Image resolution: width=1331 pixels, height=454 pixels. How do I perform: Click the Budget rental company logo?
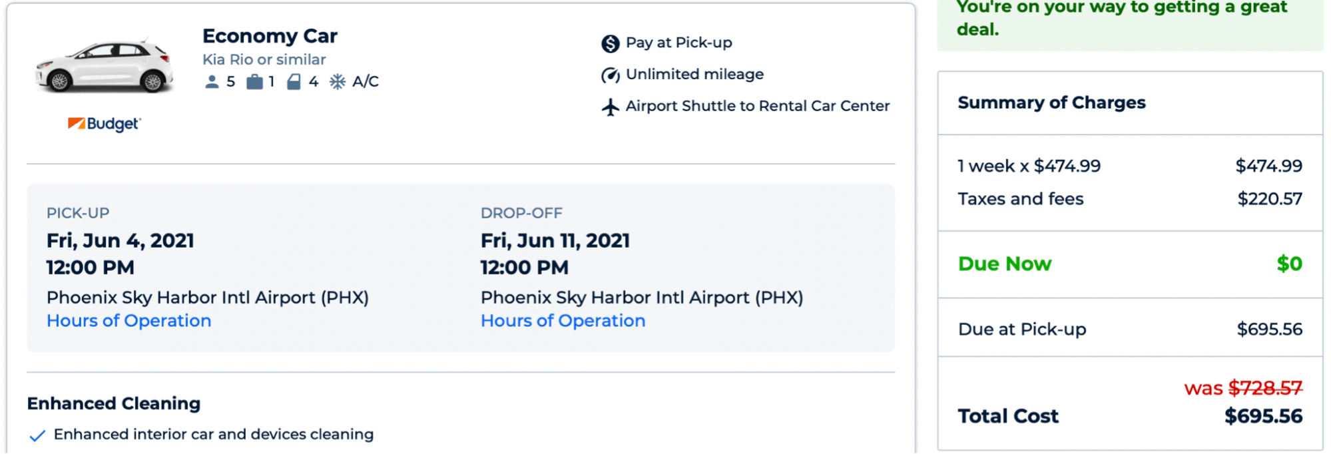point(103,123)
